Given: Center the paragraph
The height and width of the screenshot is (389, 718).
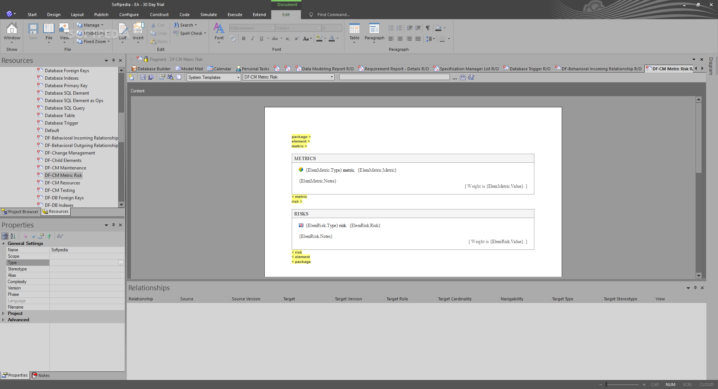Looking at the screenshot, I should click(x=400, y=39).
